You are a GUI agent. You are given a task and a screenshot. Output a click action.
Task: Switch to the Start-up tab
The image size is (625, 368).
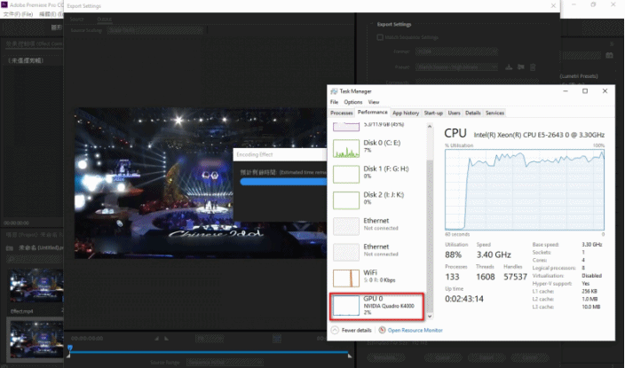(x=433, y=114)
